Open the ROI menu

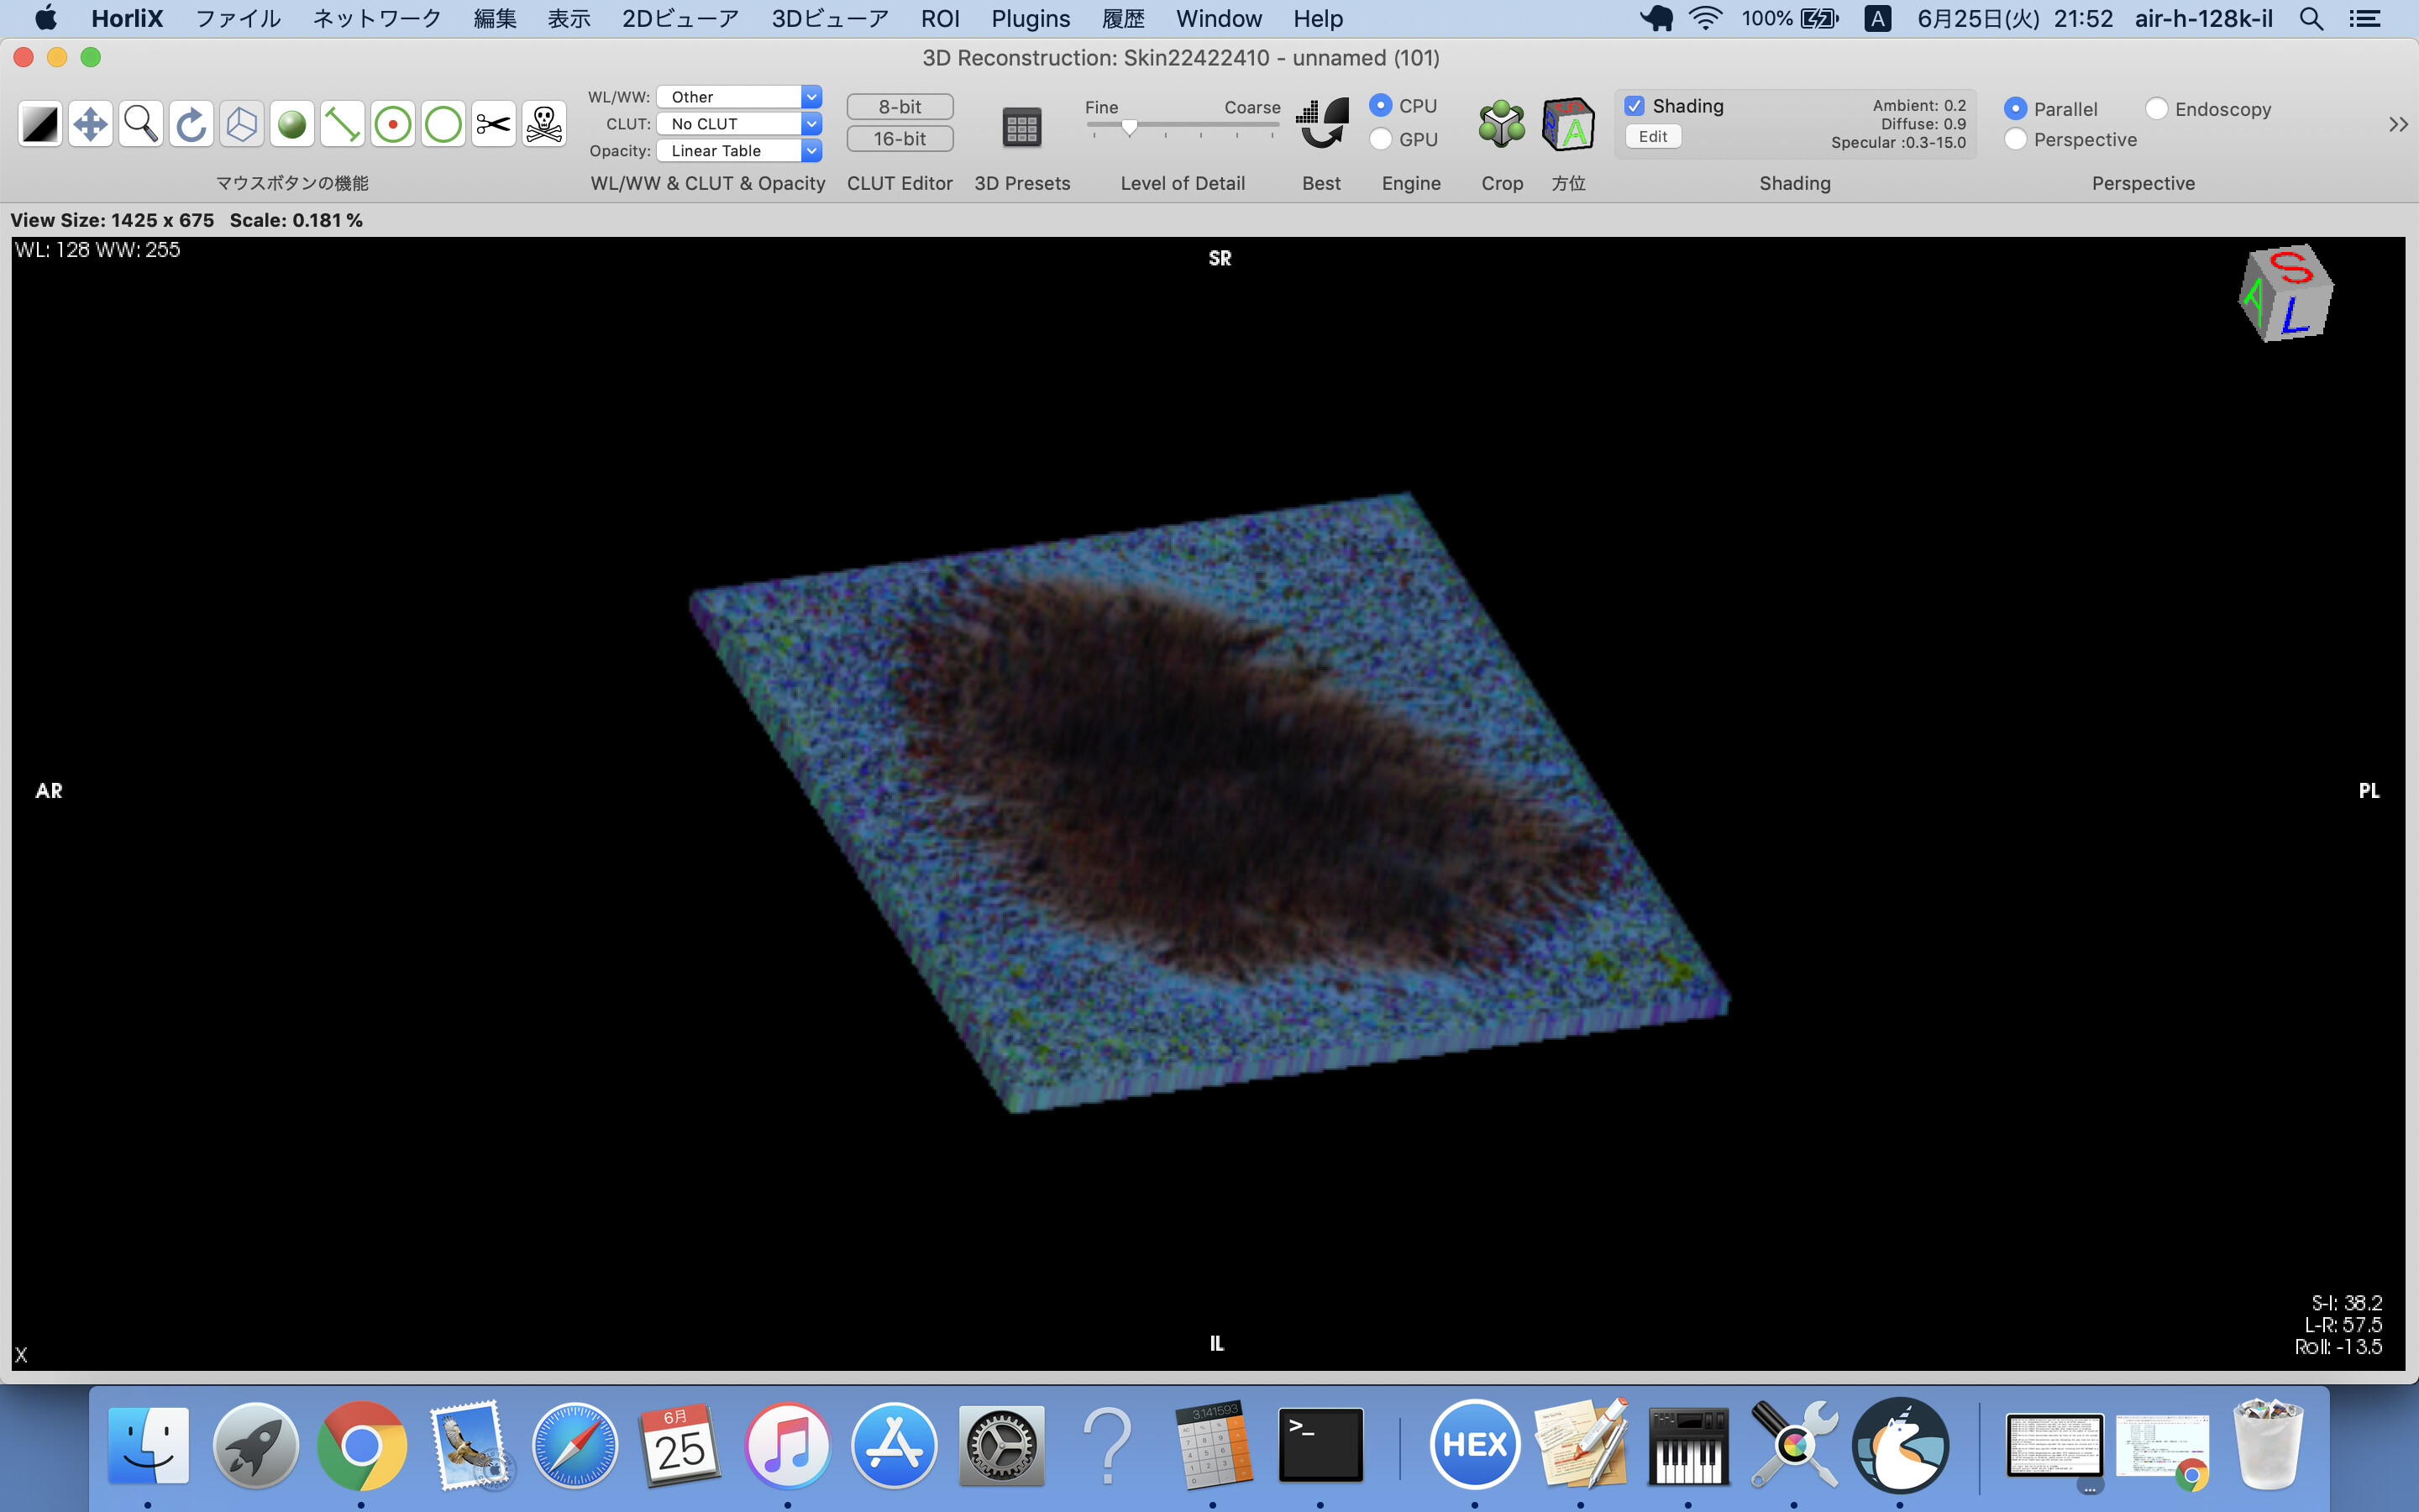pos(940,19)
